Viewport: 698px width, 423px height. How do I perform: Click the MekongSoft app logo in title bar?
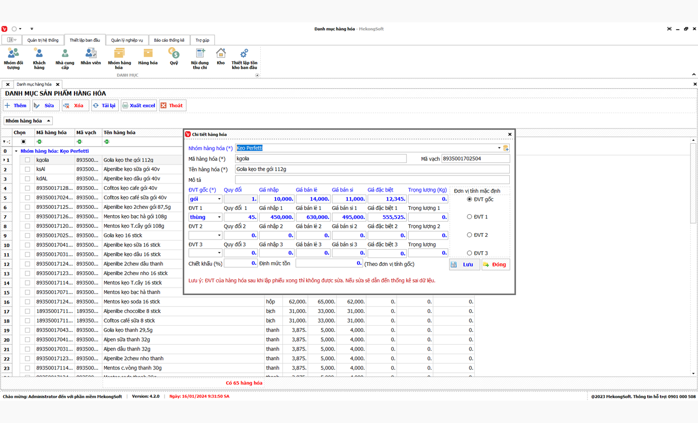pyautogui.click(x=5, y=29)
